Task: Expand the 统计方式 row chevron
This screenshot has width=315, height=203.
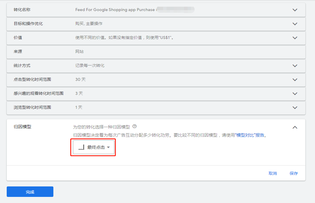Action: [x=295, y=66]
